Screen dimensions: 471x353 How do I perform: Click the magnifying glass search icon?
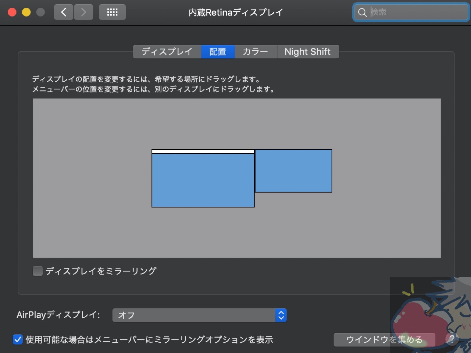362,12
